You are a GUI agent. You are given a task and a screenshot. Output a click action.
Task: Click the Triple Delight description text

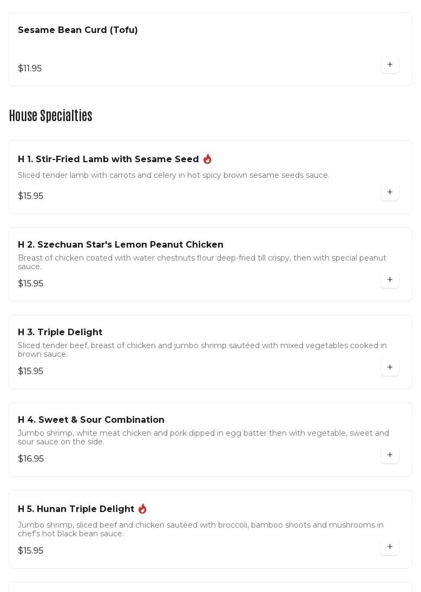coord(202,350)
